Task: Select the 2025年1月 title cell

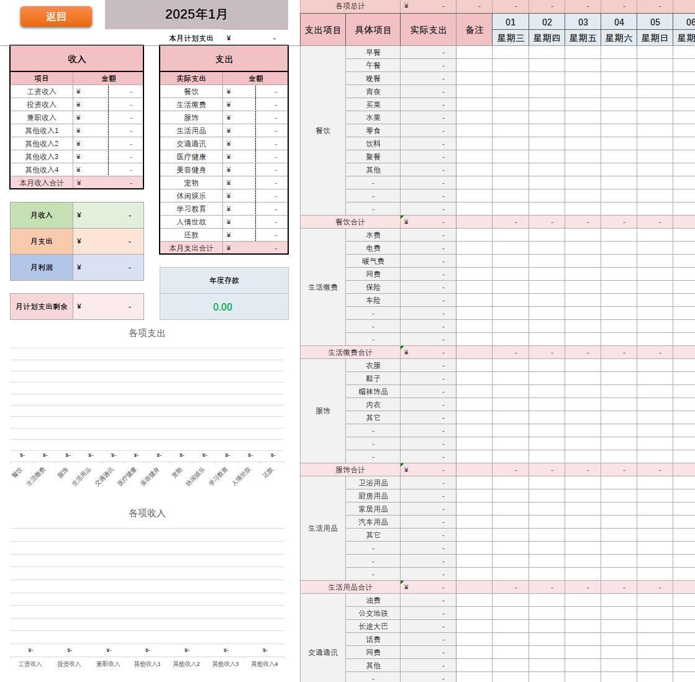Action: (x=196, y=14)
